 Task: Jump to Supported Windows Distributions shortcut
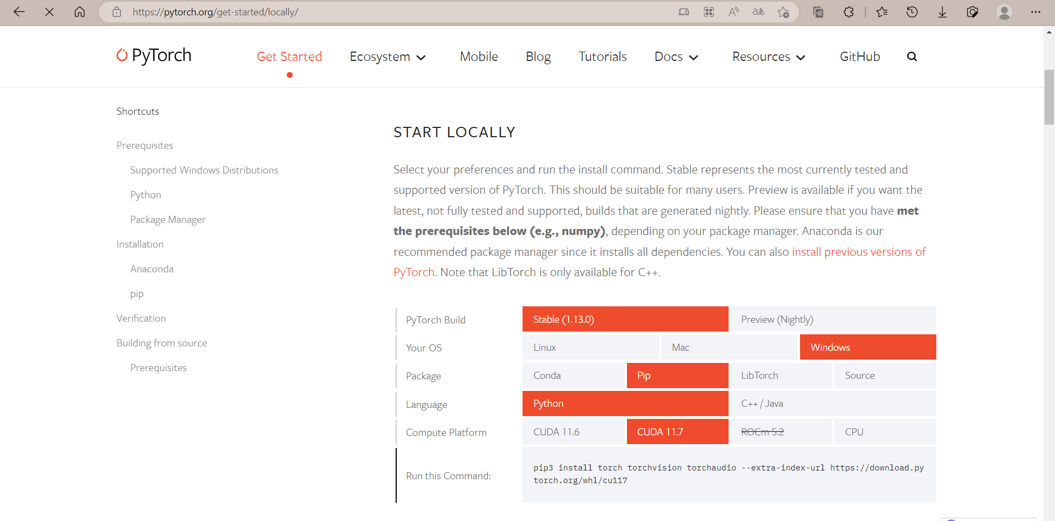pos(204,170)
